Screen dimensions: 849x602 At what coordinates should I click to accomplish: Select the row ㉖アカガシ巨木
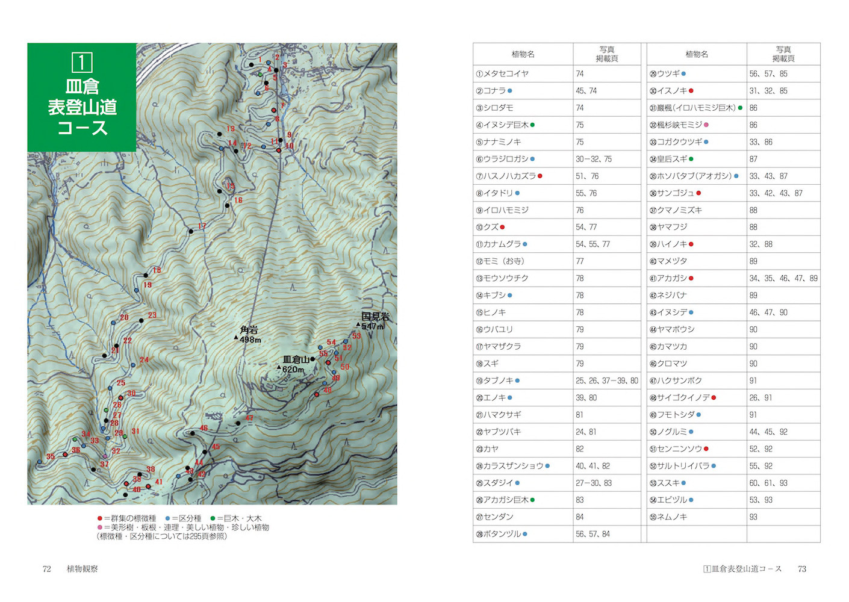557,500
